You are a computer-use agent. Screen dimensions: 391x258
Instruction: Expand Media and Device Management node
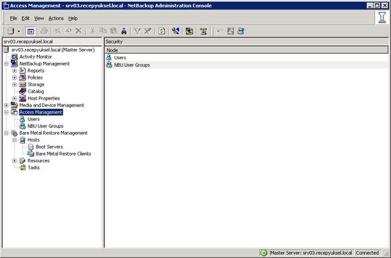6,106
